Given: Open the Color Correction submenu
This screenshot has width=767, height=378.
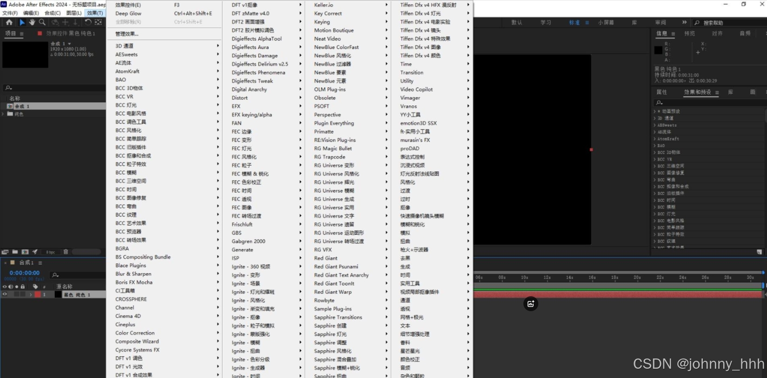Looking at the screenshot, I should tap(165, 333).
